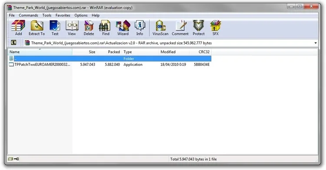Sort by Packed column header
326x170 pixels.
point(110,52)
